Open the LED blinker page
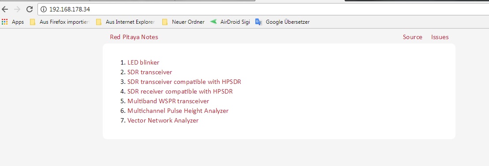 point(143,62)
